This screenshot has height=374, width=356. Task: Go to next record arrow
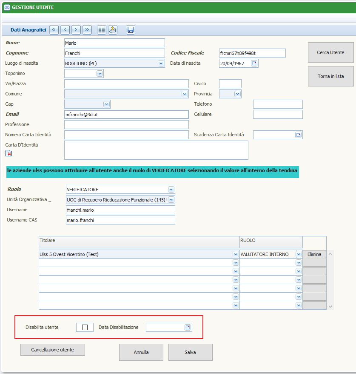click(76, 30)
